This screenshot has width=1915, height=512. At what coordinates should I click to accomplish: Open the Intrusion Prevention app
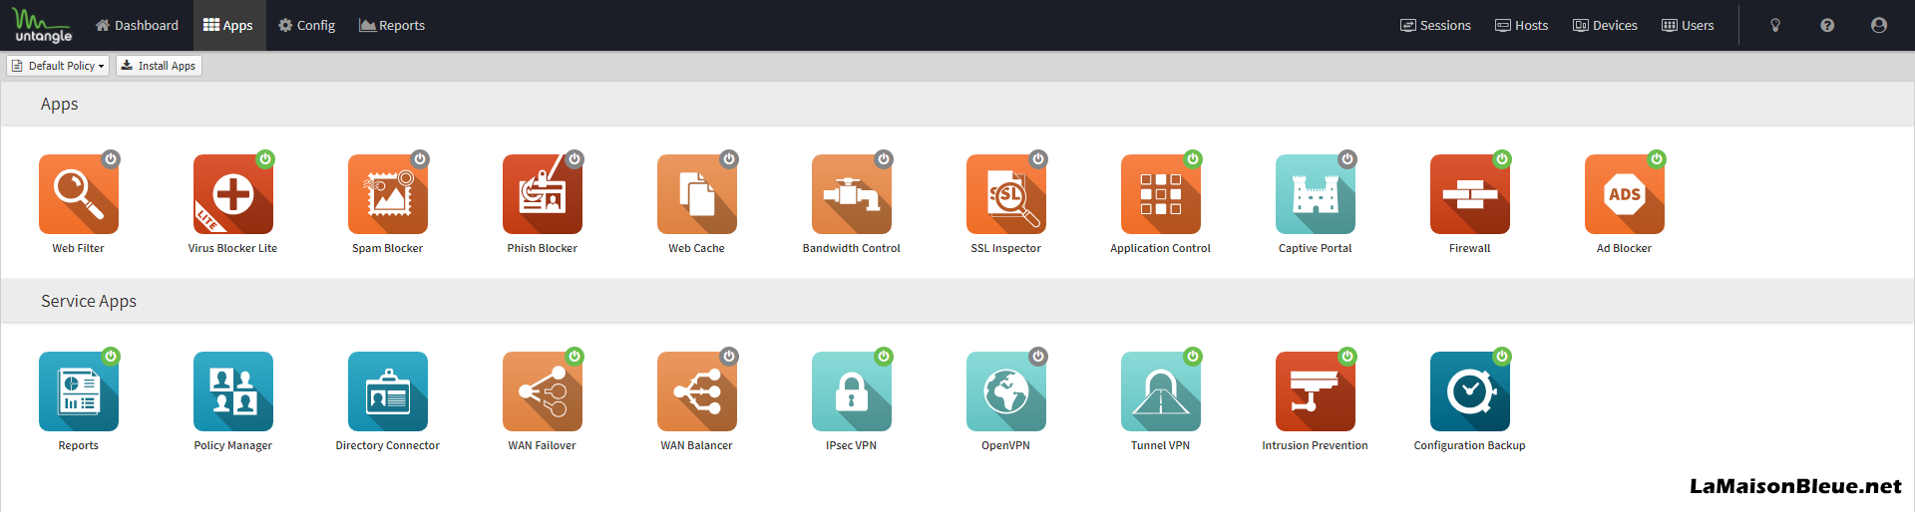[x=1316, y=391]
